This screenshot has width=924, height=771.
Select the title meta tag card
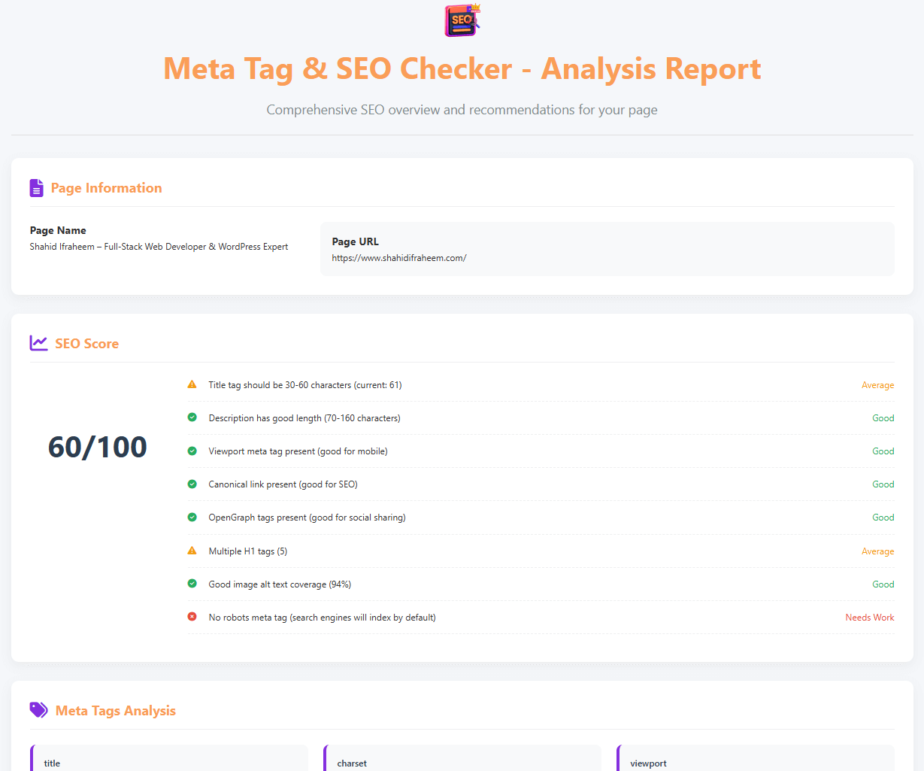pyautogui.click(x=169, y=760)
